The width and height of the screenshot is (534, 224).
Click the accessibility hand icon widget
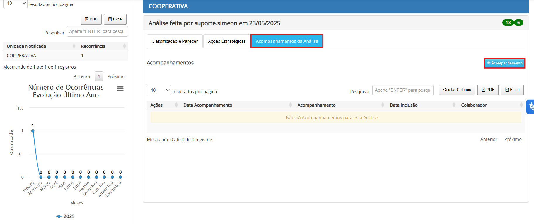(531, 107)
